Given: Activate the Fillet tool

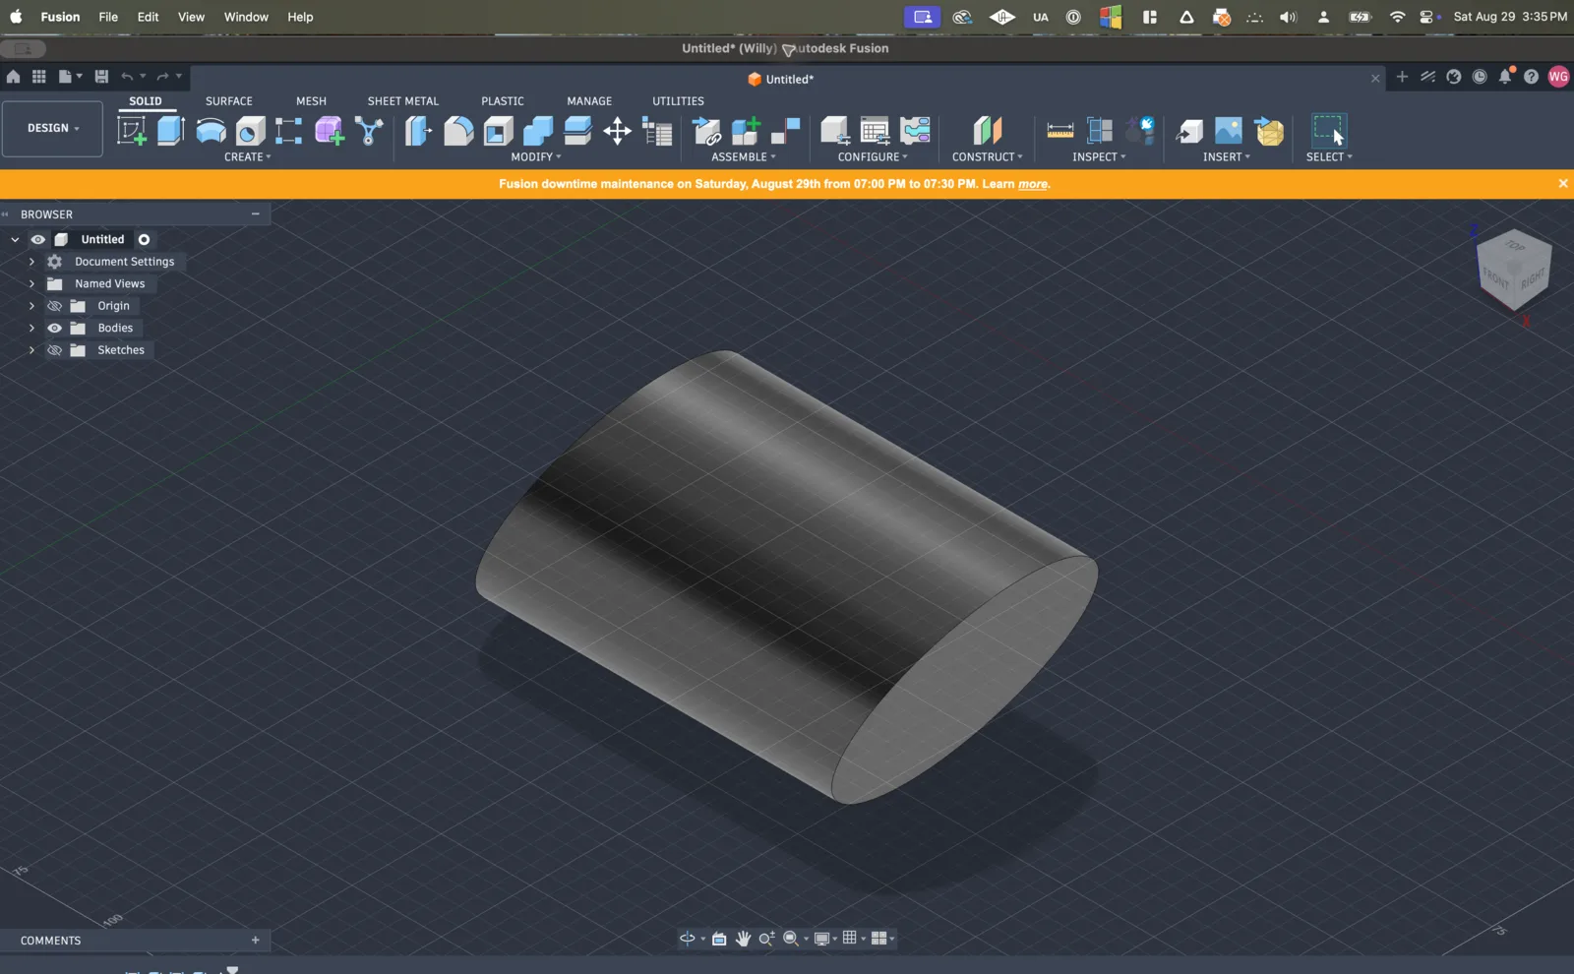Looking at the screenshot, I should [458, 130].
